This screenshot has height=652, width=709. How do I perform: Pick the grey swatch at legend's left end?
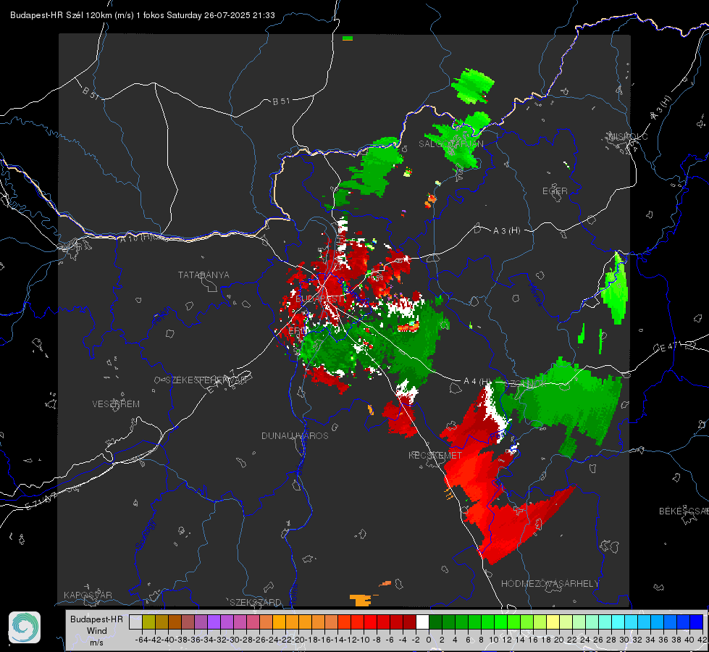pyautogui.click(x=135, y=622)
